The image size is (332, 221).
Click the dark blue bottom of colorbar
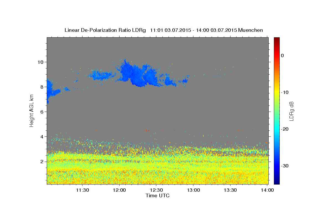277,182
